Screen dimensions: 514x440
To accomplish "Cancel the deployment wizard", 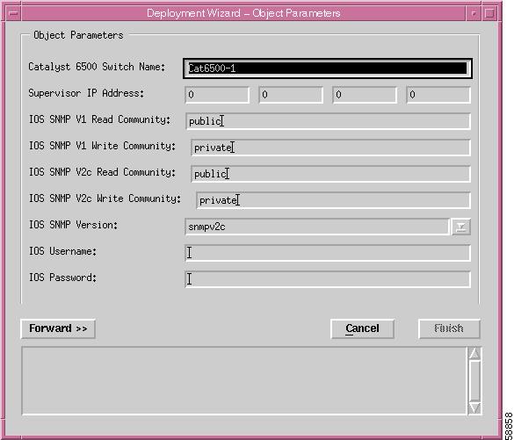I will [x=362, y=328].
